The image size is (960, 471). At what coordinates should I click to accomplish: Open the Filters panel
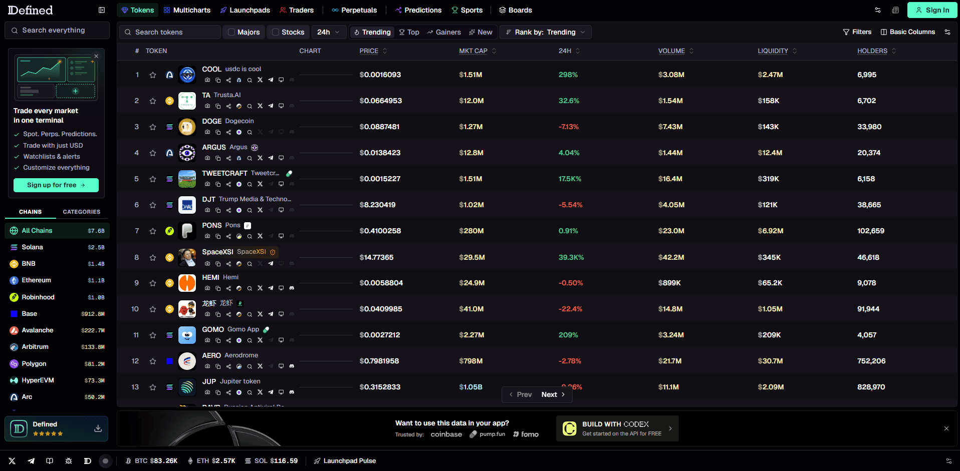point(857,32)
